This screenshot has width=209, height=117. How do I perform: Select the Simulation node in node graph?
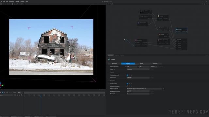(141, 43)
